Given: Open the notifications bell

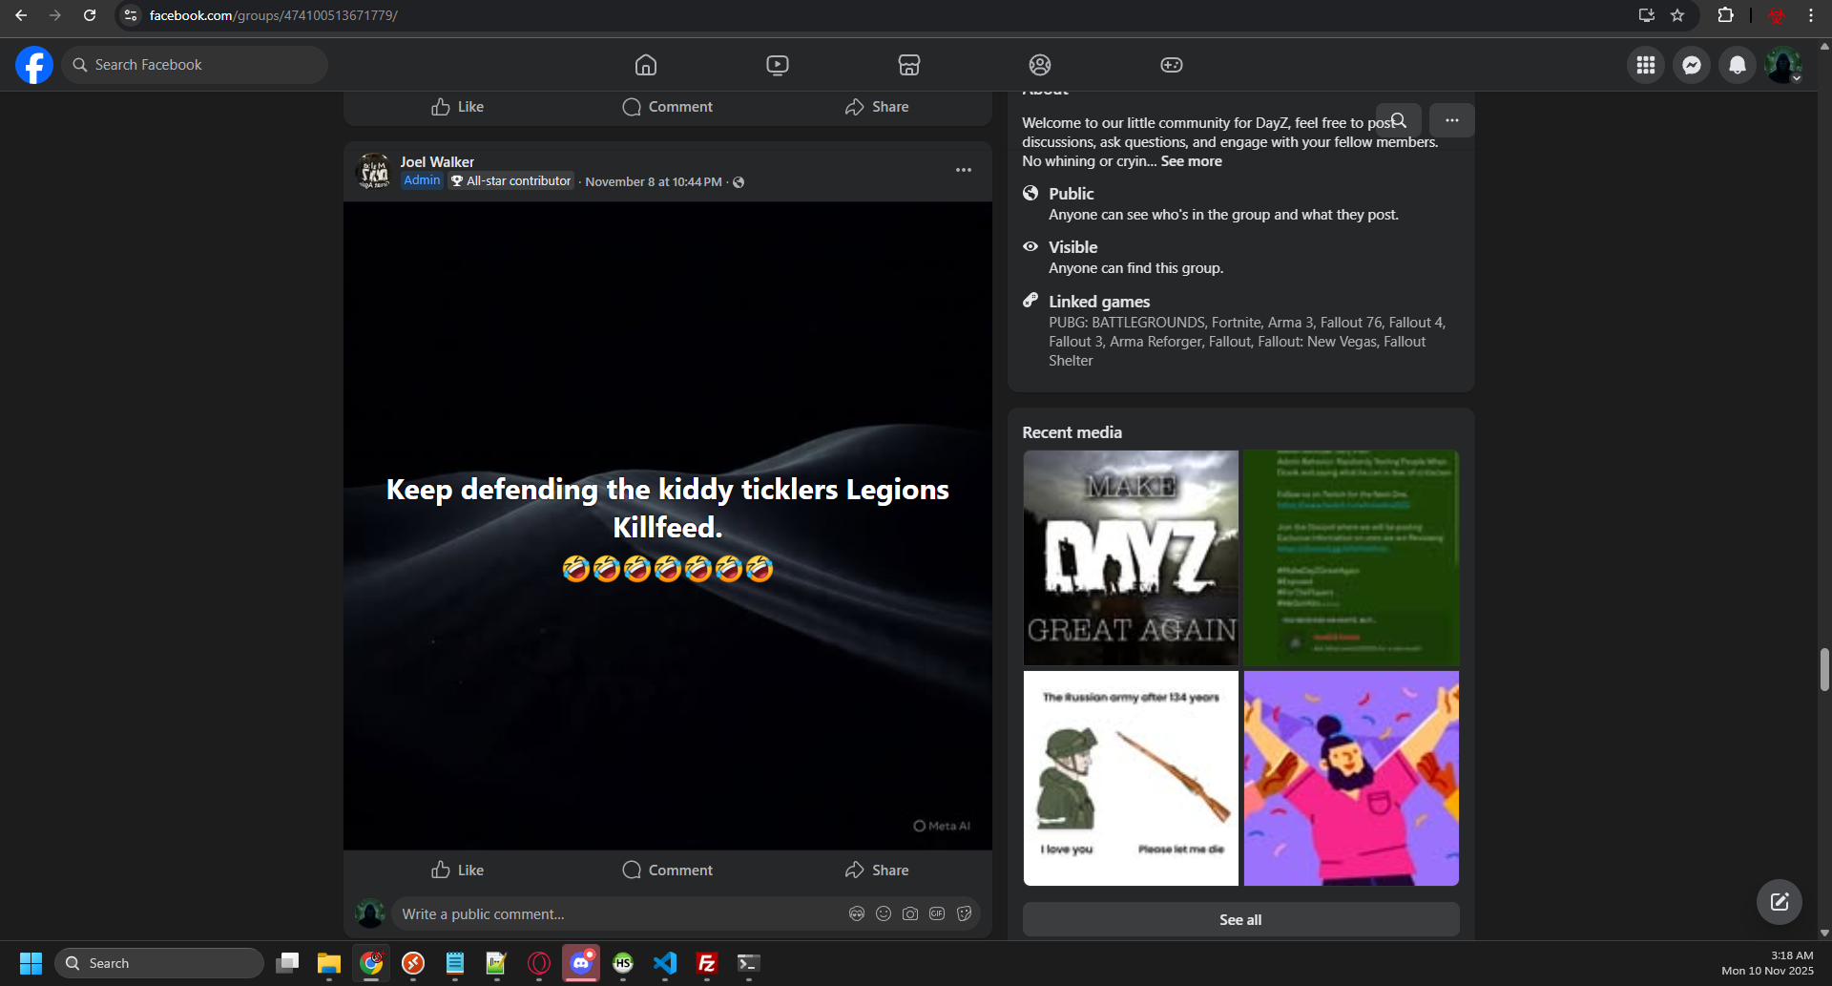Looking at the screenshot, I should tap(1738, 65).
